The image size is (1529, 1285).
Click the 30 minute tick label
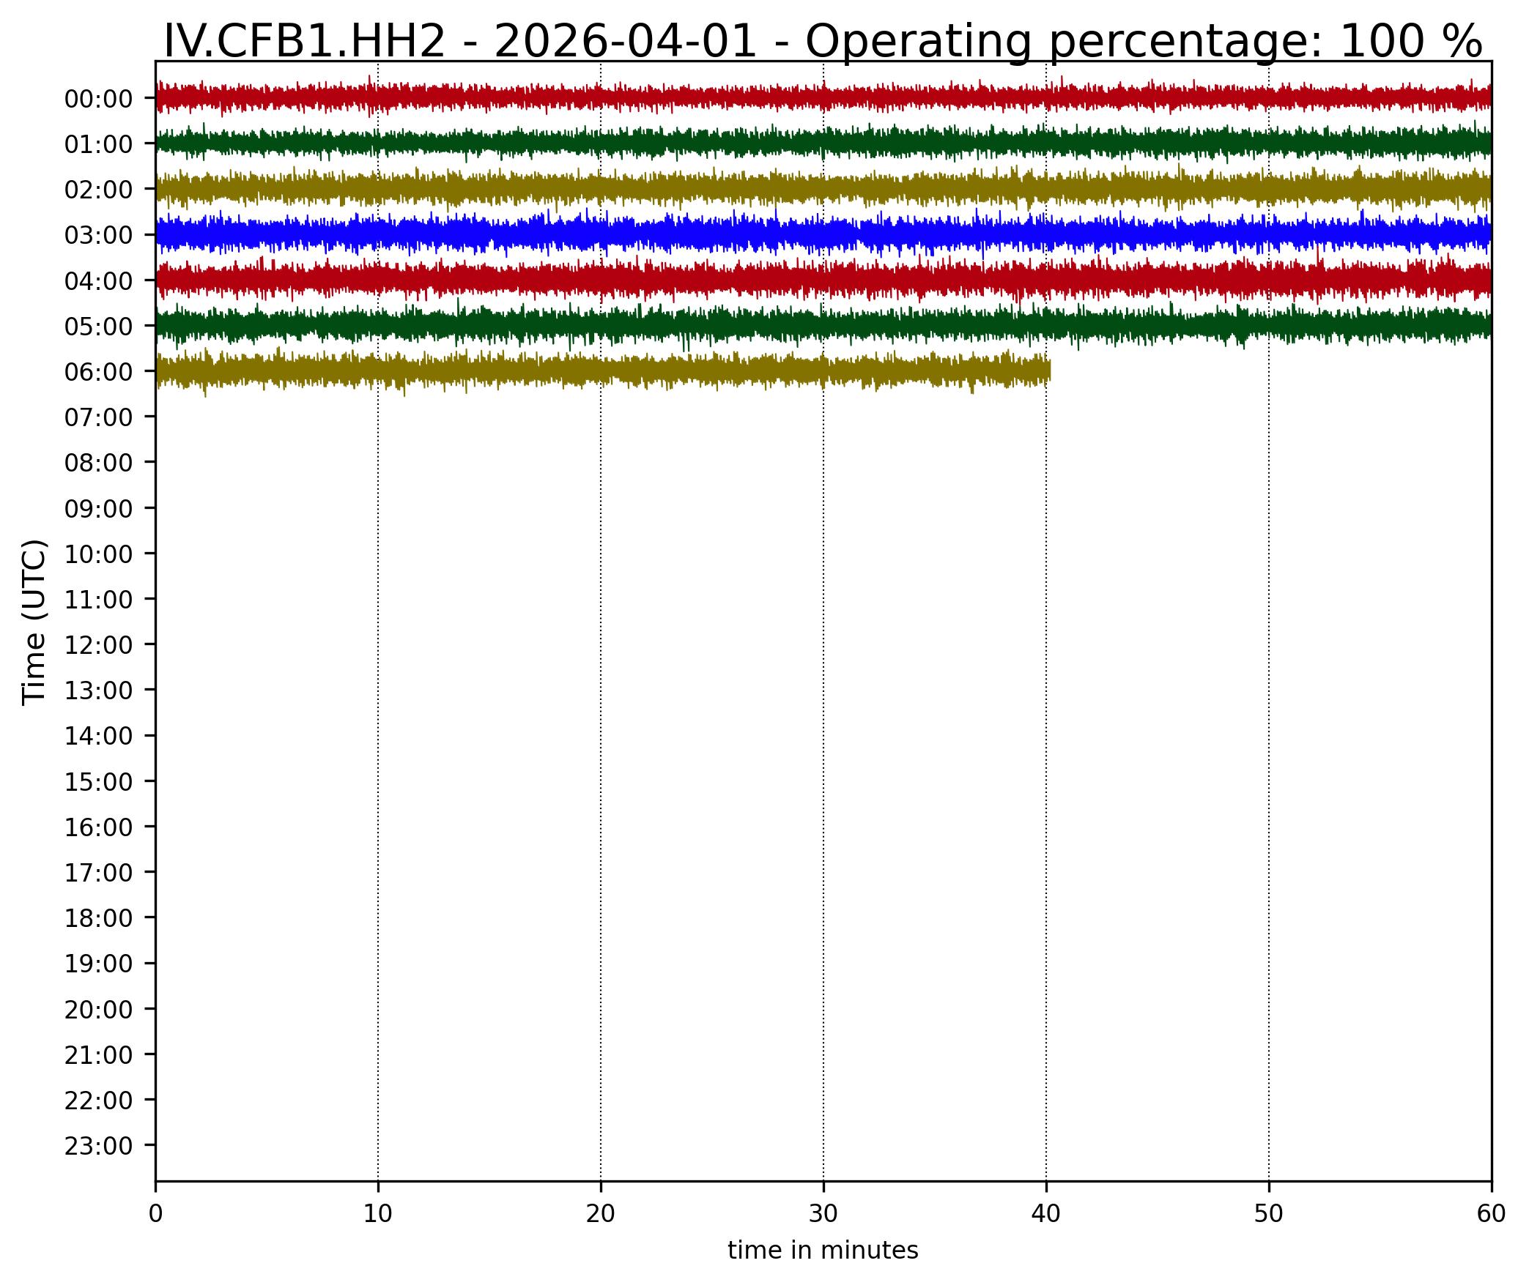[x=823, y=1215]
